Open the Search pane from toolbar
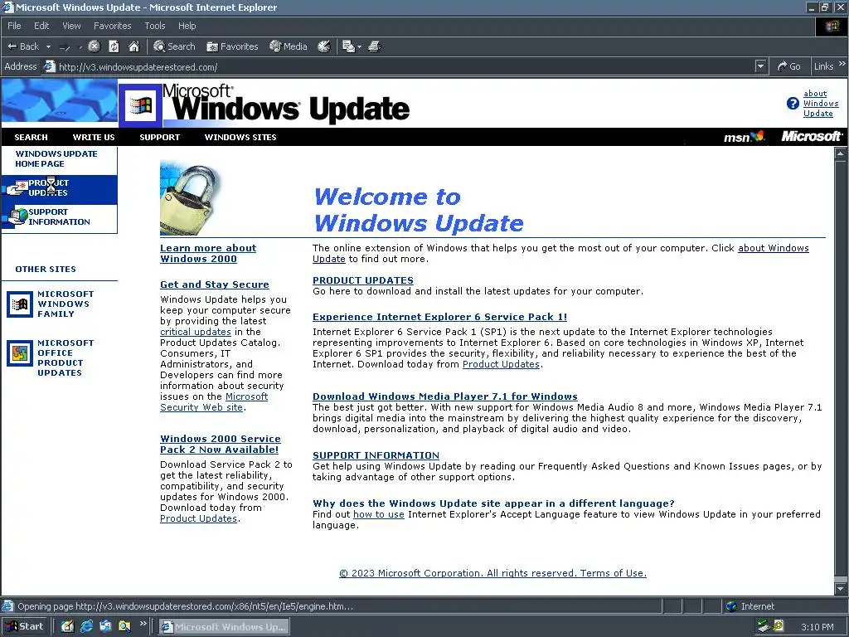Viewport: 849px width, 637px height. tap(174, 46)
